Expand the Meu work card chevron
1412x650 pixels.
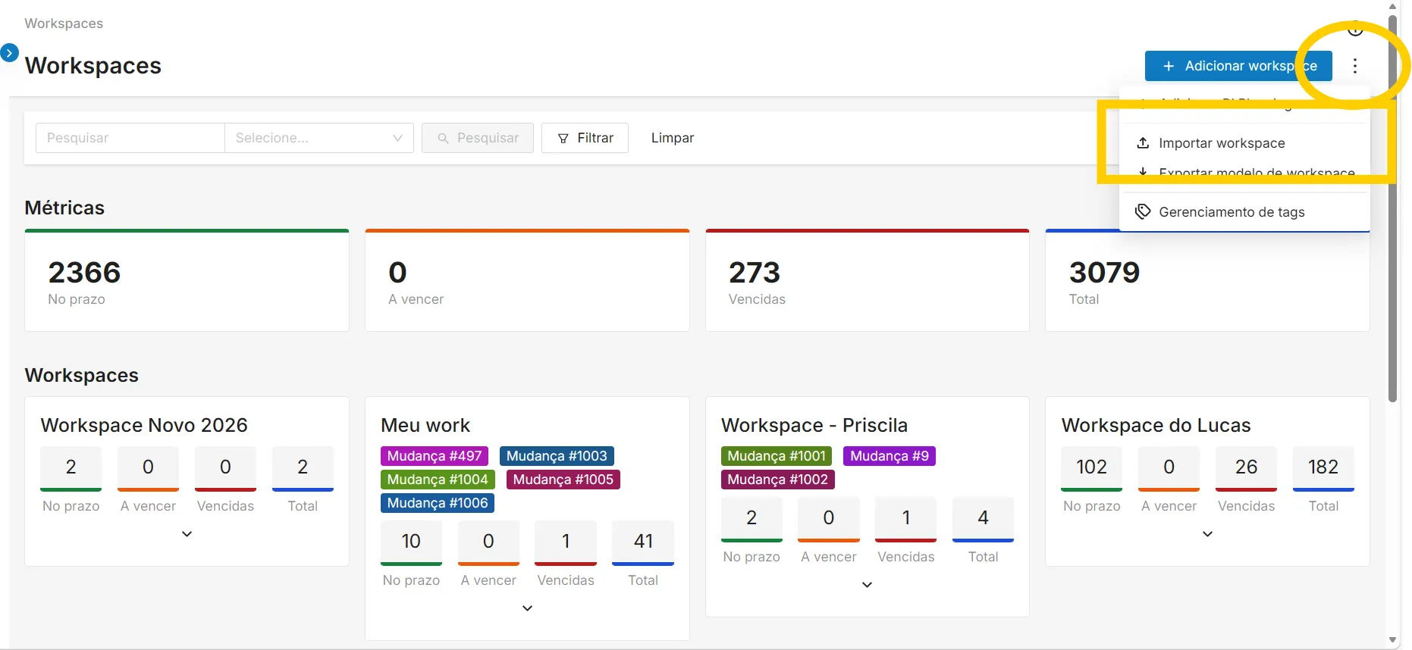tap(527, 608)
